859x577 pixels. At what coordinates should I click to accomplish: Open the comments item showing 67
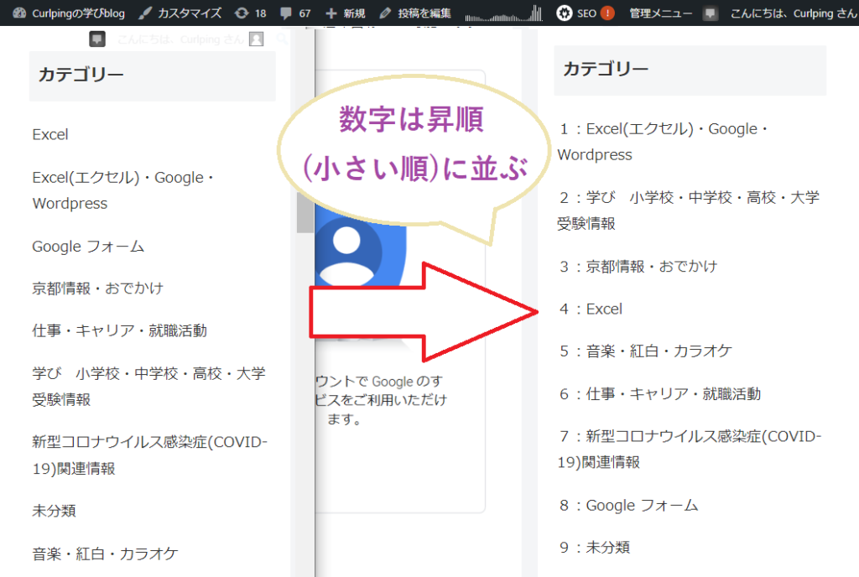[294, 13]
